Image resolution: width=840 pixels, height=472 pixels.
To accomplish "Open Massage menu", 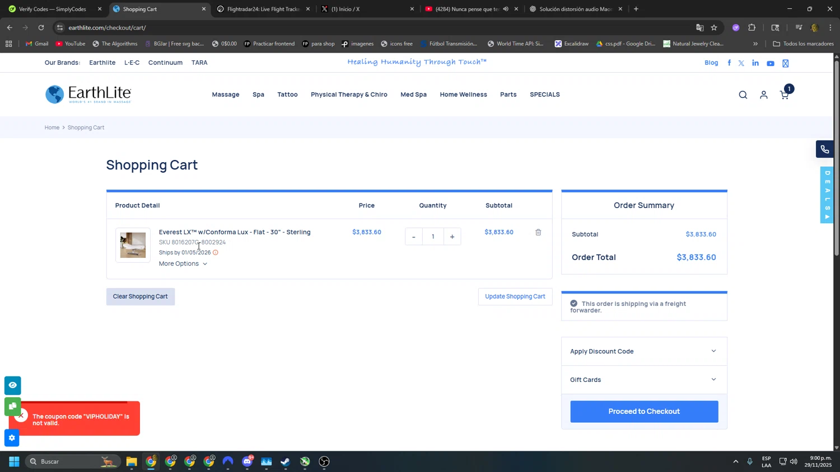I will (226, 95).
